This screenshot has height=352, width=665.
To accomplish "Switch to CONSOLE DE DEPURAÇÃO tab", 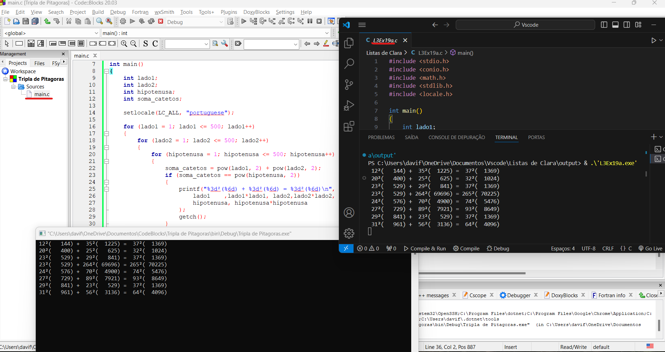I will (456, 137).
